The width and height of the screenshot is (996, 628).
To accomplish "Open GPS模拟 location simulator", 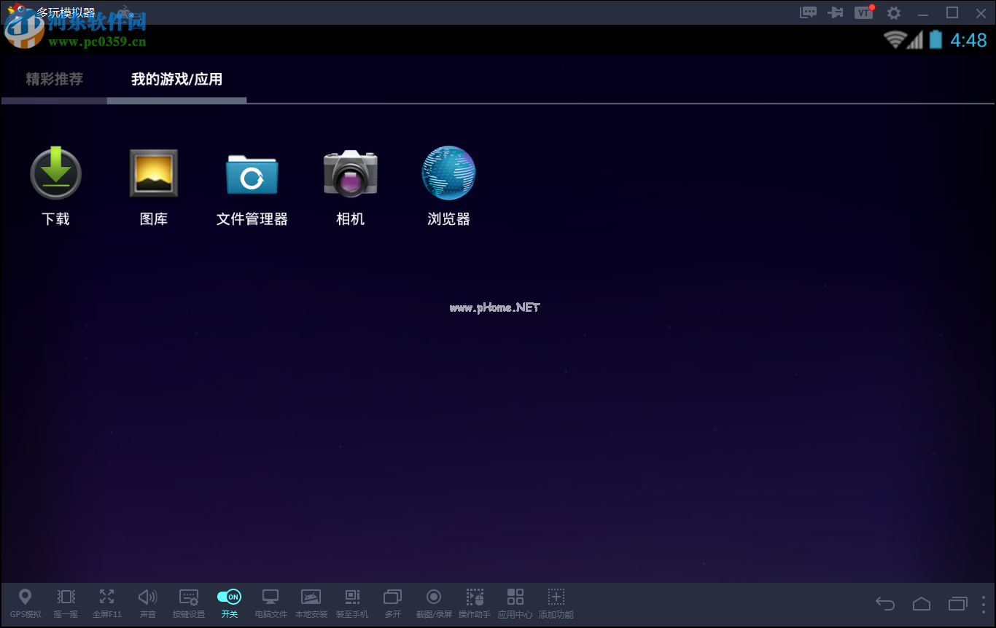I will pos(26,603).
